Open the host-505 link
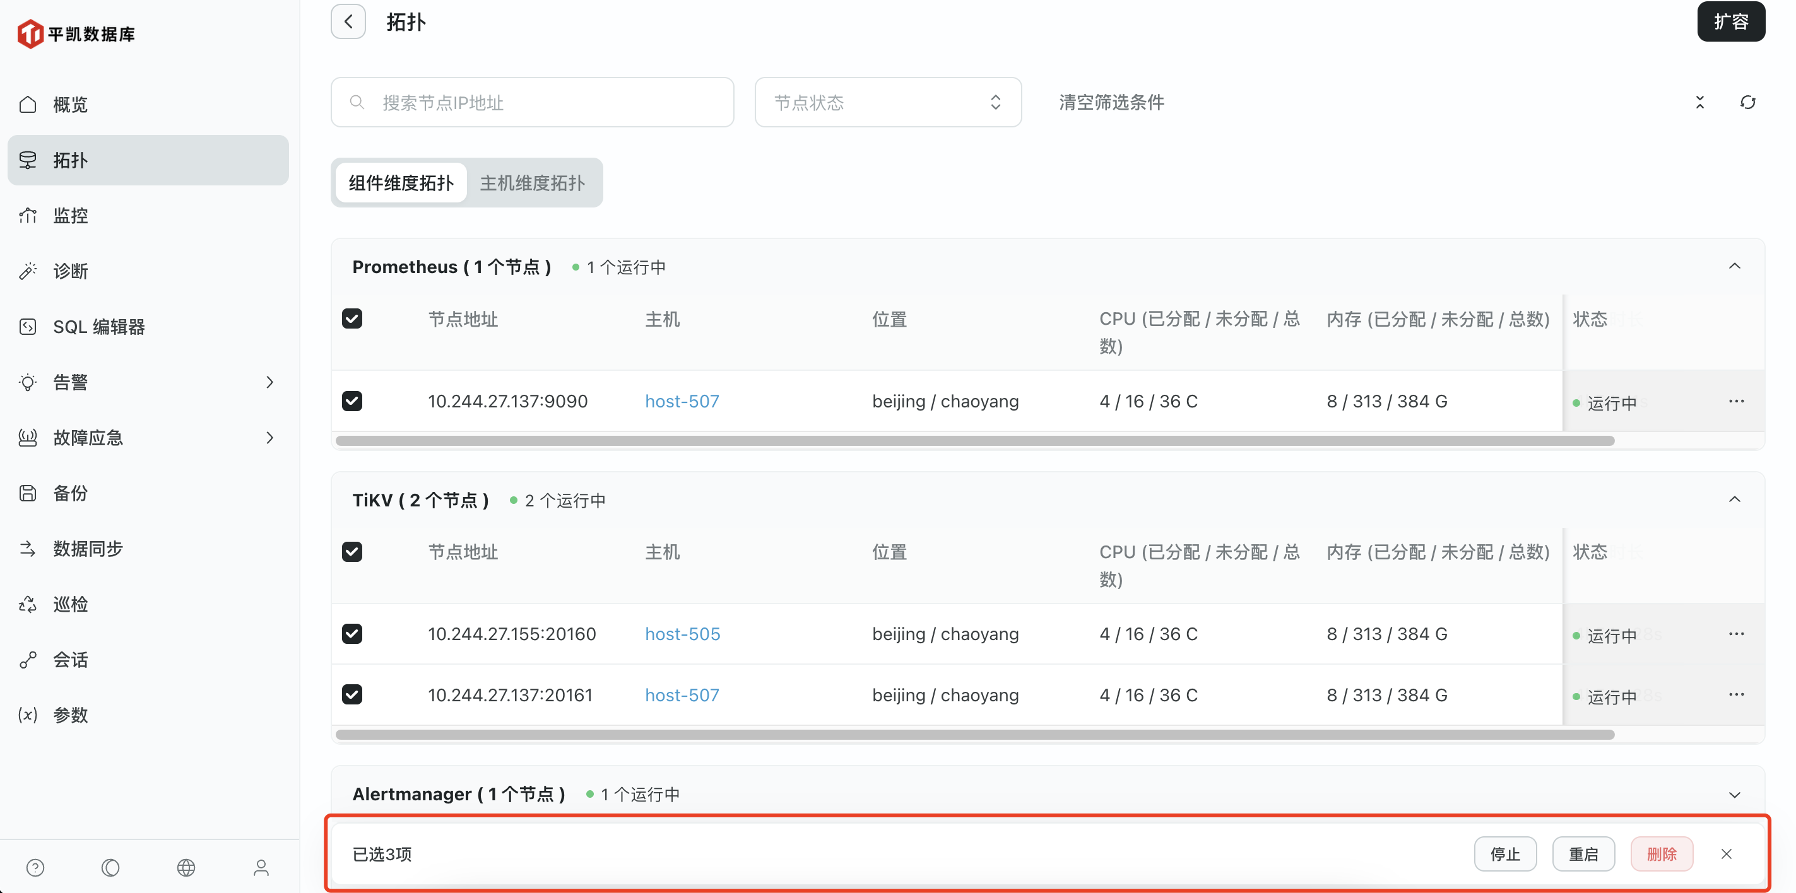 click(682, 634)
